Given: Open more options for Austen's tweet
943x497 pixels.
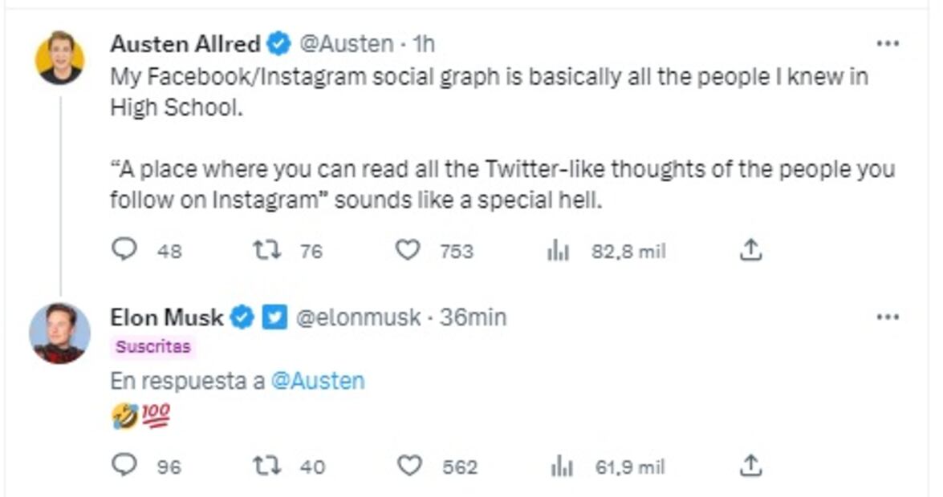Looking at the screenshot, I should tap(887, 44).
